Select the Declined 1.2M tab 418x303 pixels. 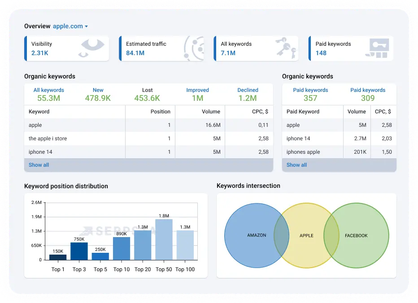pyautogui.click(x=248, y=94)
